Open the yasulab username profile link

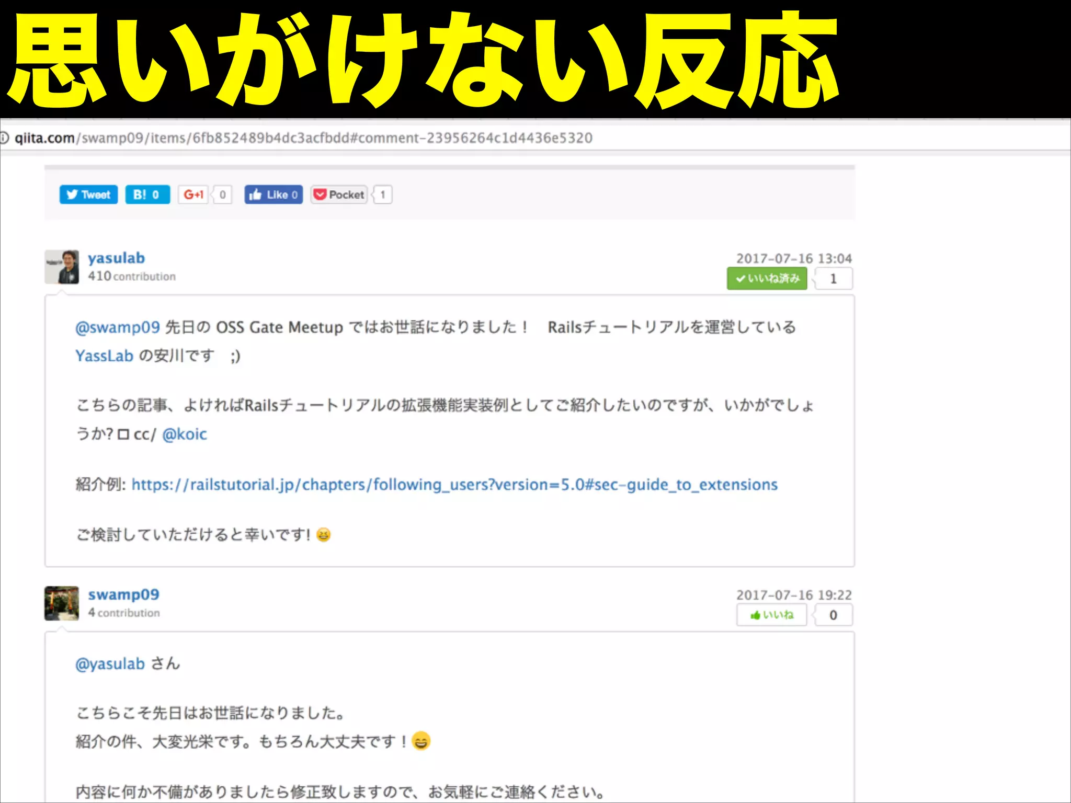click(x=116, y=258)
